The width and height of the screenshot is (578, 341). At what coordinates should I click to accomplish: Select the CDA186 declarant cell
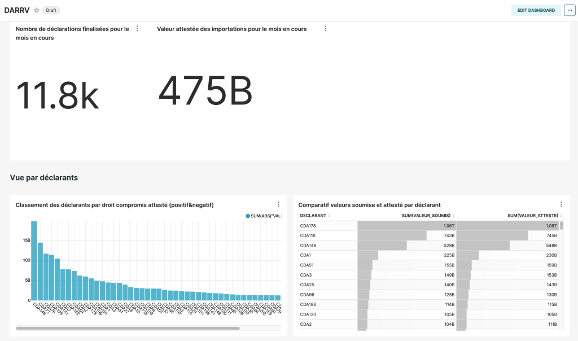[328, 304]
